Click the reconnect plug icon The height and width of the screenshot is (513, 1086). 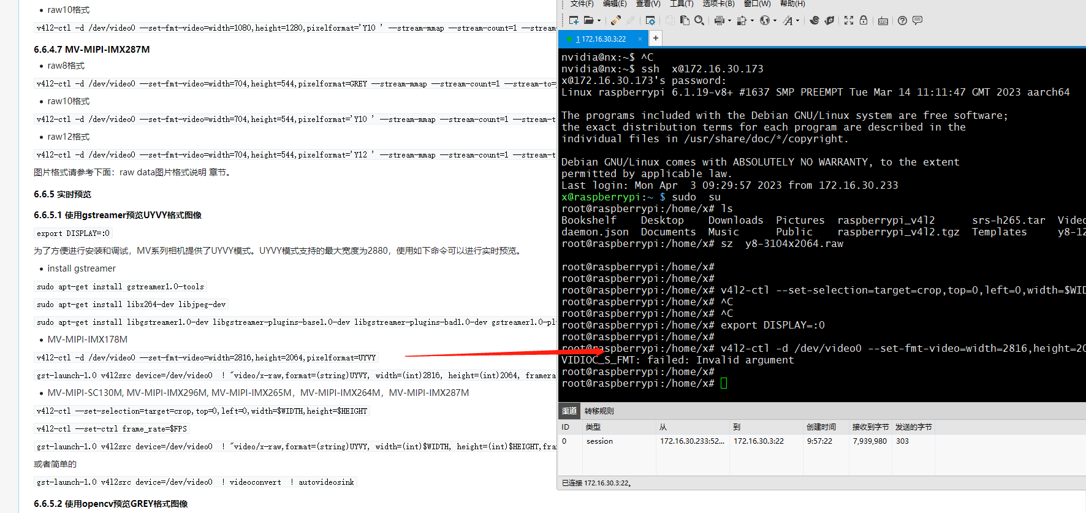pos(616,20)
